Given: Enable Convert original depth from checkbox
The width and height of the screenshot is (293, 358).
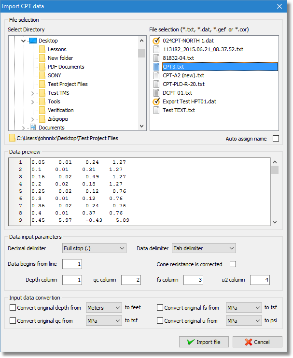Looking at the screenshot, I should 13,307.
